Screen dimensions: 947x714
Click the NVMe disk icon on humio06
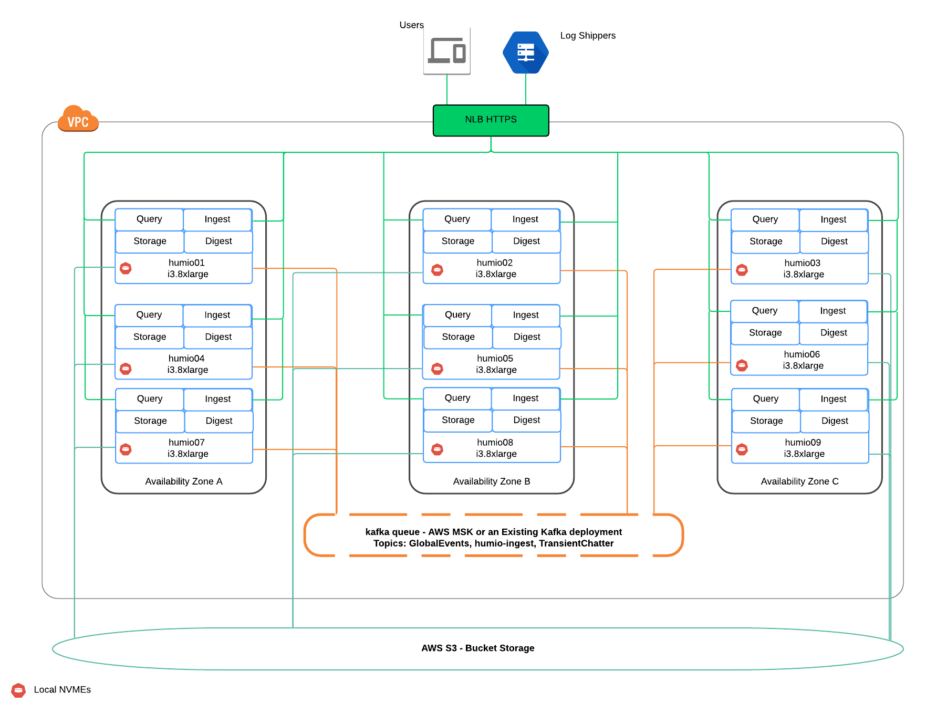pos(742,365)
